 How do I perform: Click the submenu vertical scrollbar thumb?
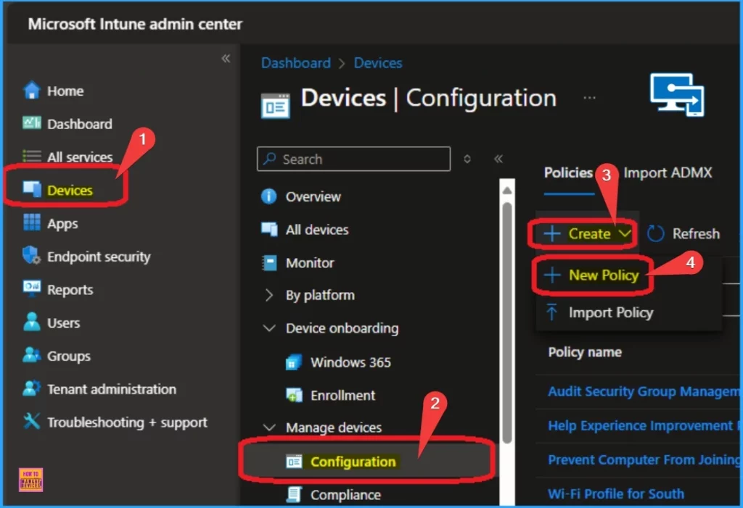click(507, 323)
